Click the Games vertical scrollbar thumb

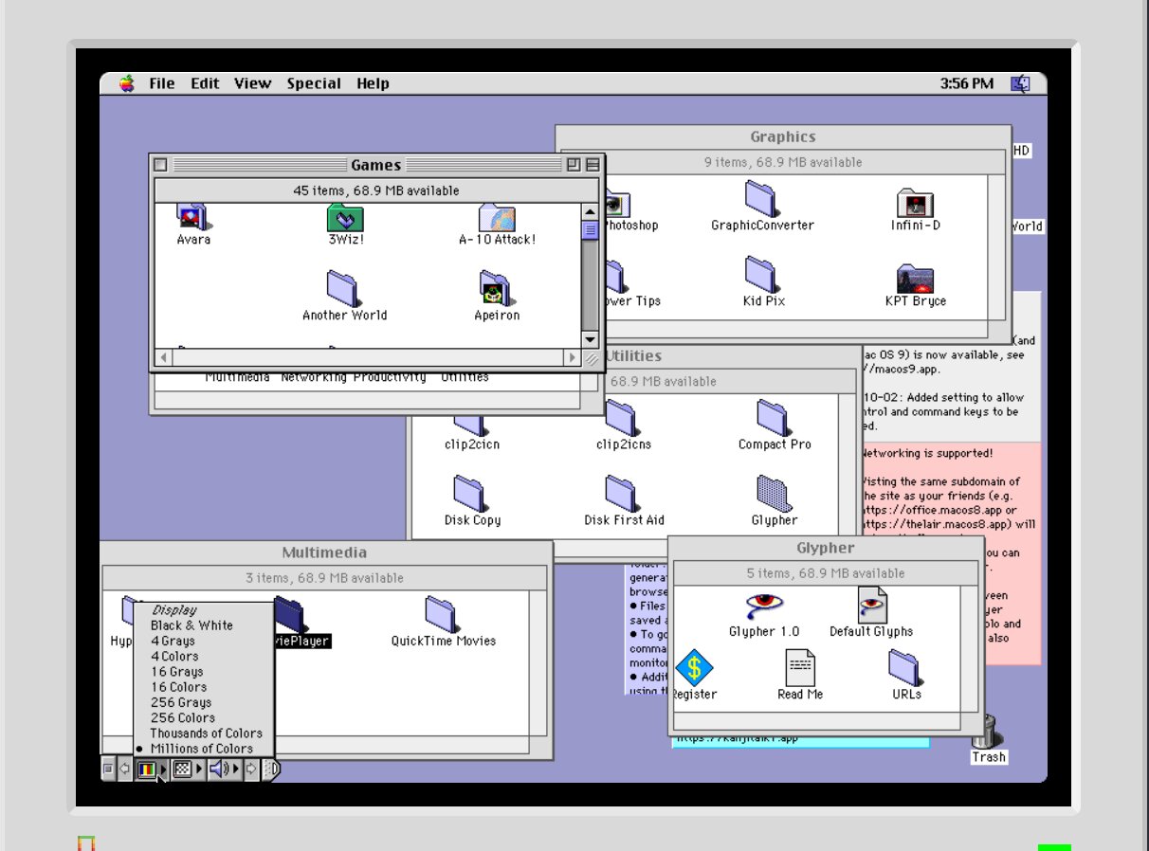(x=590, y=230)
